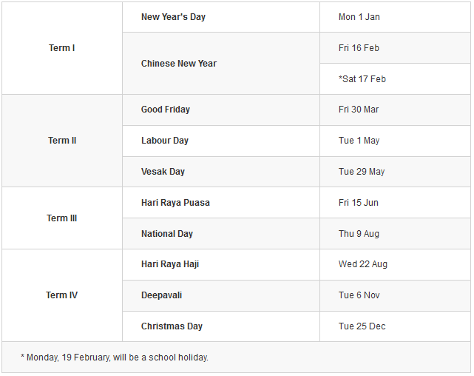Click the Hari Raya Haji cell
The height and width of the screenshot is (376, 474).
(x=170, y=264)
